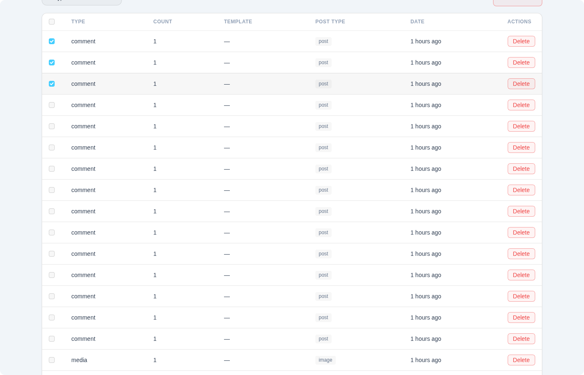Delete the highlighted third comment row
584x375 pixels.
pyautogui.click(x=521, y=84)
